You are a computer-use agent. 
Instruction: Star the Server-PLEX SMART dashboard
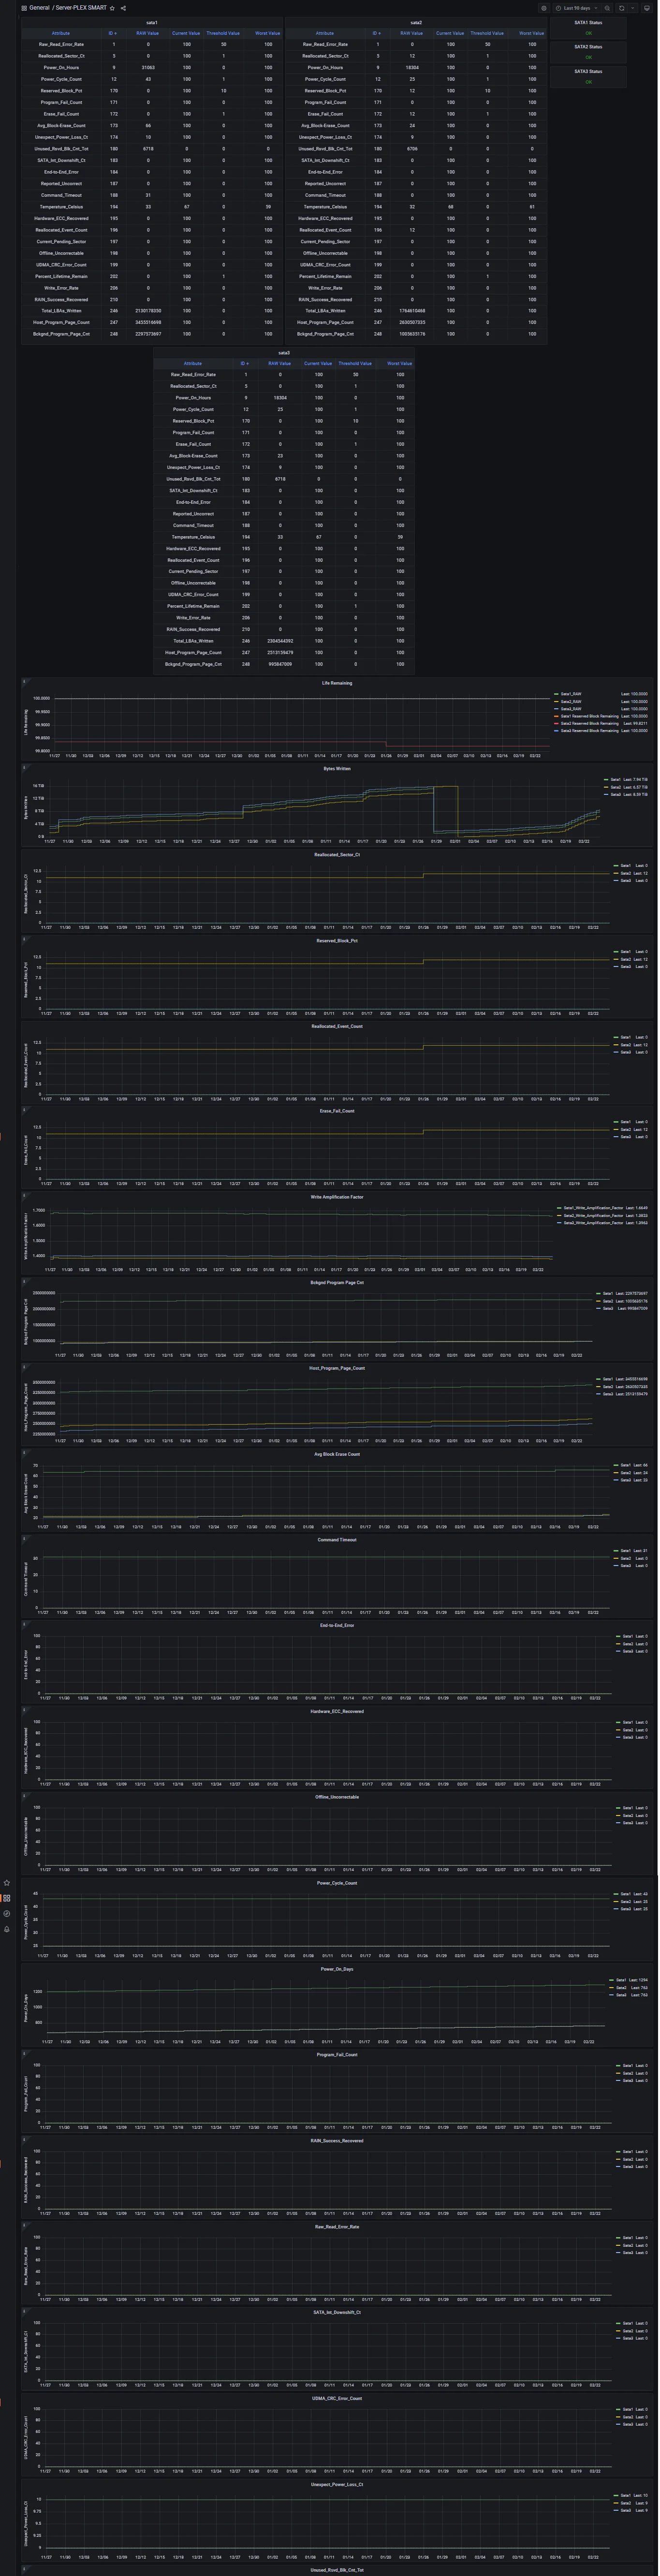[x=112, y=8]
